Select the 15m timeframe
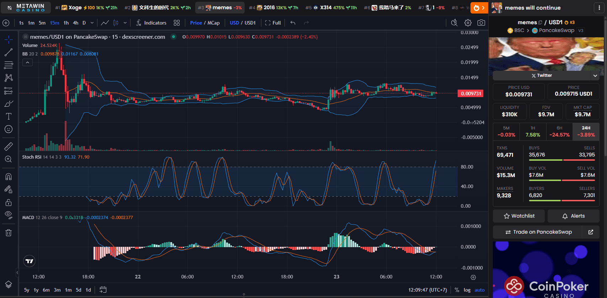 coord(54,23)
